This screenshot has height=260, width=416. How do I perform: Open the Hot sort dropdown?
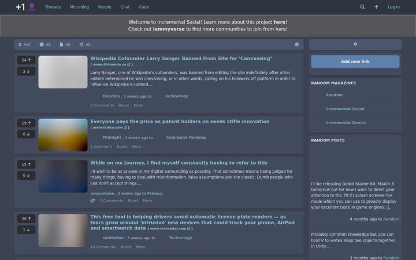point(24,44)
